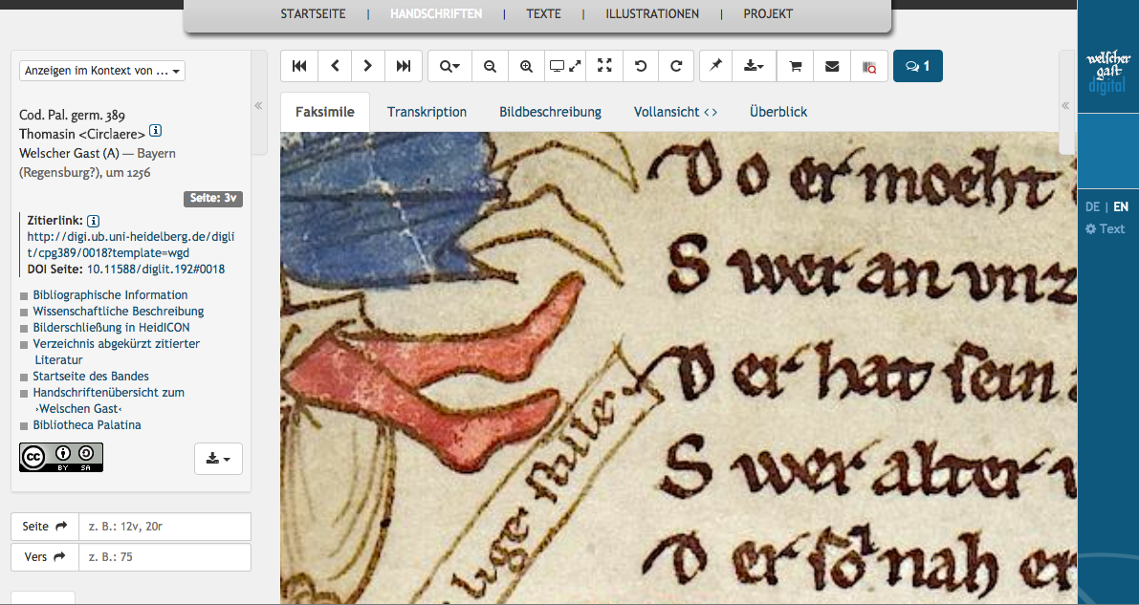Click the Creative Commons BY-SA license badge
This screenshot has width=1139, height=605.
61,458
